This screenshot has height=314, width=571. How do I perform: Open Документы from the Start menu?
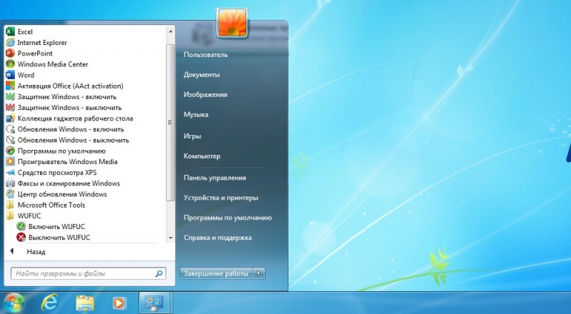tap(201, 75)
